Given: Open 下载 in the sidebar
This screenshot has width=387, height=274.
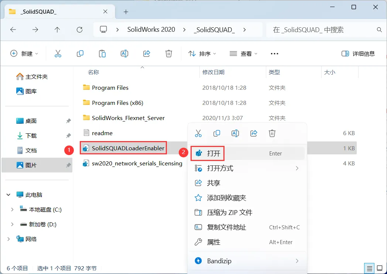Looking at the screenshot, I should coord(37,136).
